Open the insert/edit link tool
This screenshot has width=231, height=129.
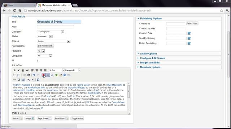point(44,75)
